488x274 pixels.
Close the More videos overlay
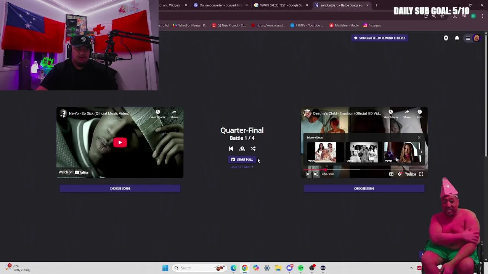pyautogui.click(x=419, y=137)
